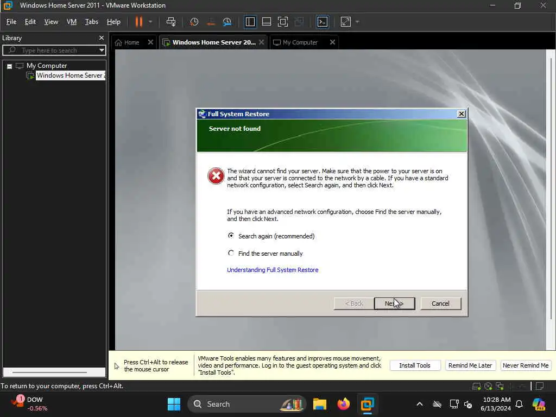Click the muted volume tray icon
The height and width of the screenshot is (417, 556).
(x=468, y=404)
